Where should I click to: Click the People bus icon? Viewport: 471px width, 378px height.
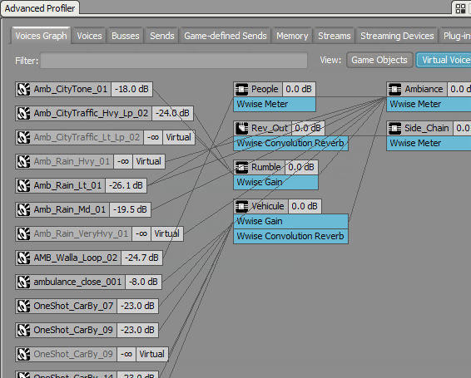(x=242, y=89)
